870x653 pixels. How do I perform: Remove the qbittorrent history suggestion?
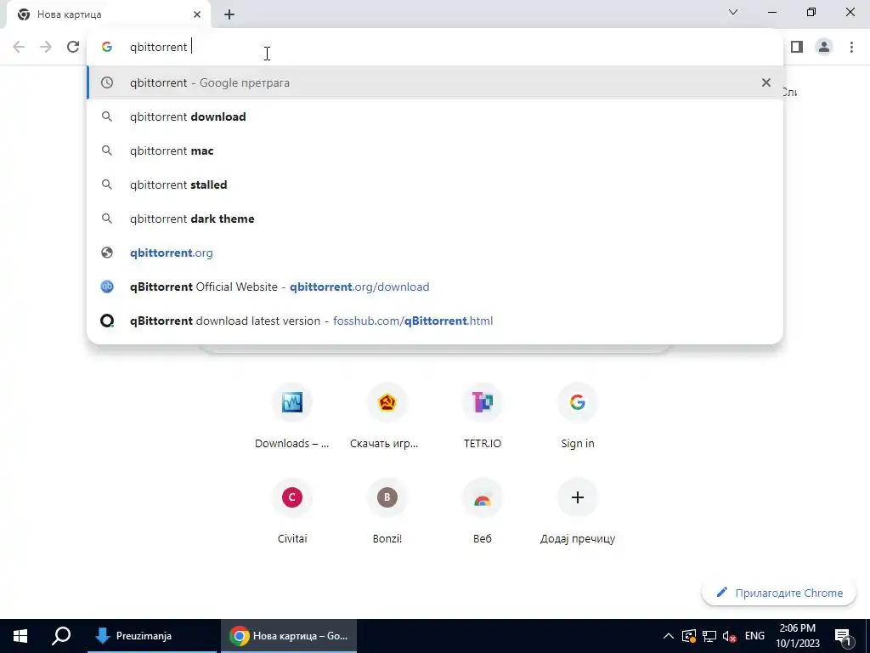click(x=766, y=82)
